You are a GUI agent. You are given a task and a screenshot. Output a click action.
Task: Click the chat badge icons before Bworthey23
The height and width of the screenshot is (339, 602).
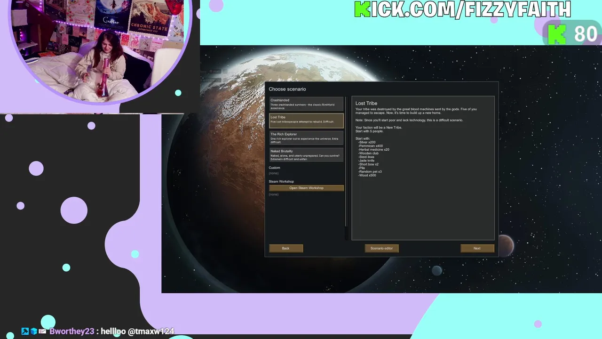[x=33, y=331]
